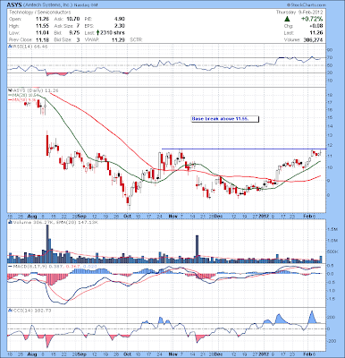
Task: Click the Base break above 11.55 annotation
Action: pyautogui.click(x=225, y=119)
